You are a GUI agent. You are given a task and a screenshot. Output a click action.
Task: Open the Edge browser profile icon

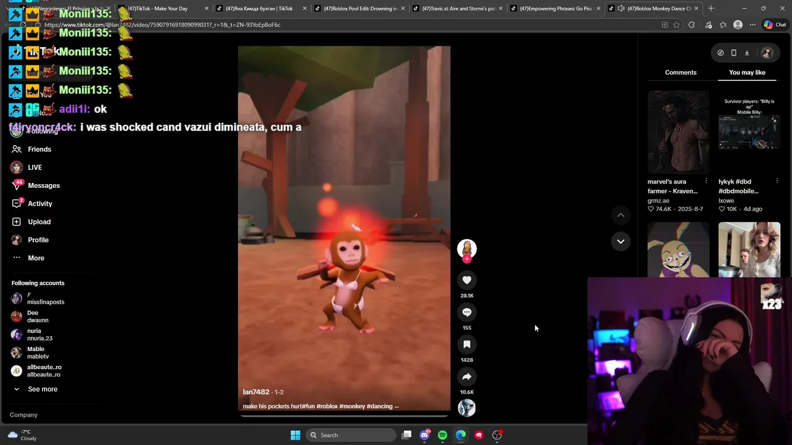pos(738,25)
